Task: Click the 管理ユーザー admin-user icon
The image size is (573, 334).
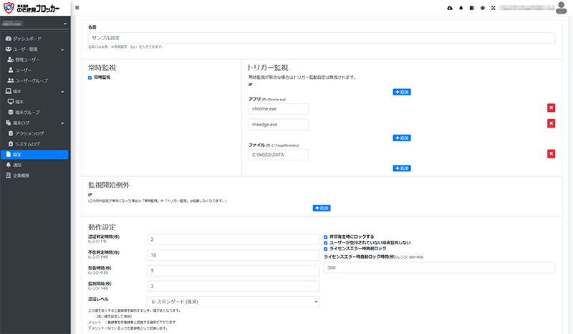Action: coord(11,59)
